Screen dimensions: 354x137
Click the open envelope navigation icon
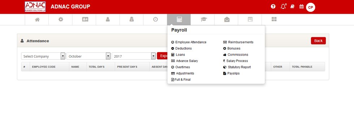227,19
